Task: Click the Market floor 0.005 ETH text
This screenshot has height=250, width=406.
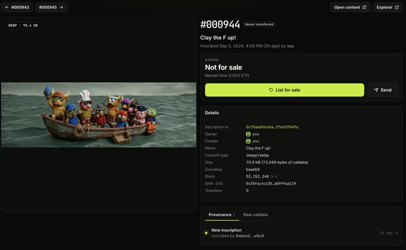Action: pyautogui.click(x=227, y=75)
